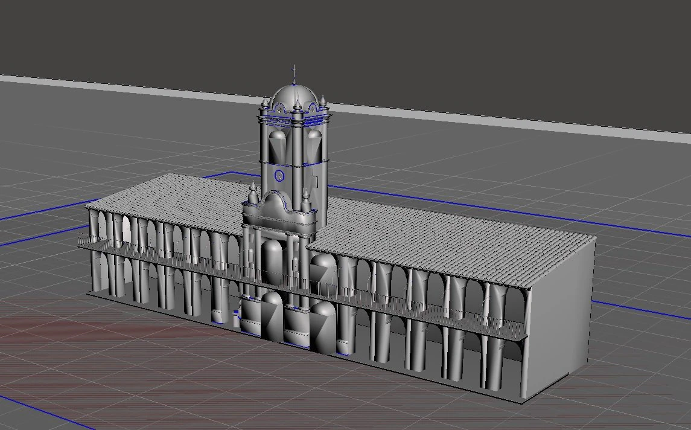
Task: Click the round clock face on the tower
Action: (x=279, y=176)
